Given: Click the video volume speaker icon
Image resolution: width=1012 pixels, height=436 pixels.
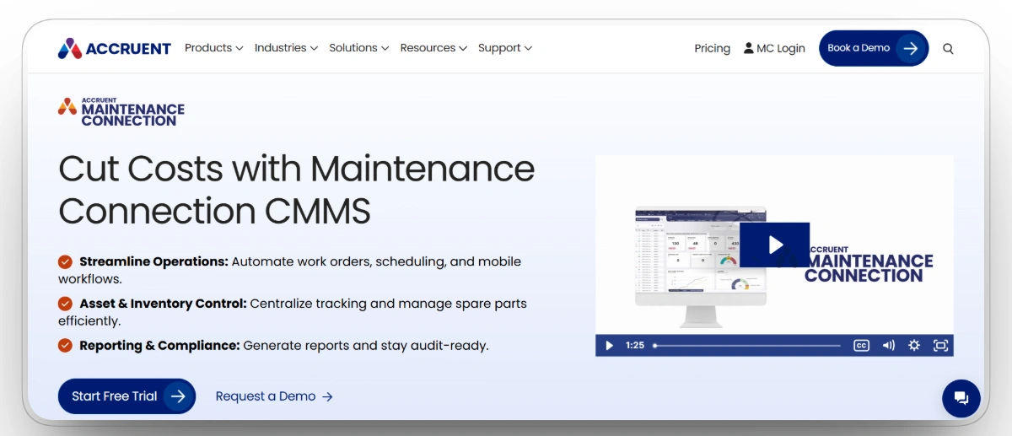Looking at the screenshot, I should [888, 345].
